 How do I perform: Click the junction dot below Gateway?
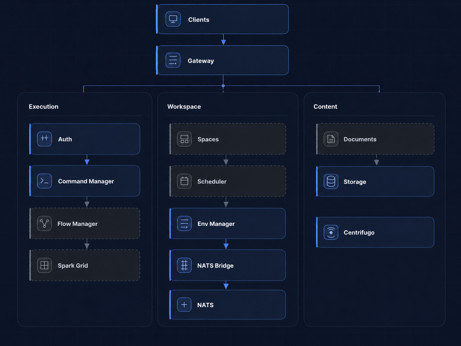click(223, 86)
